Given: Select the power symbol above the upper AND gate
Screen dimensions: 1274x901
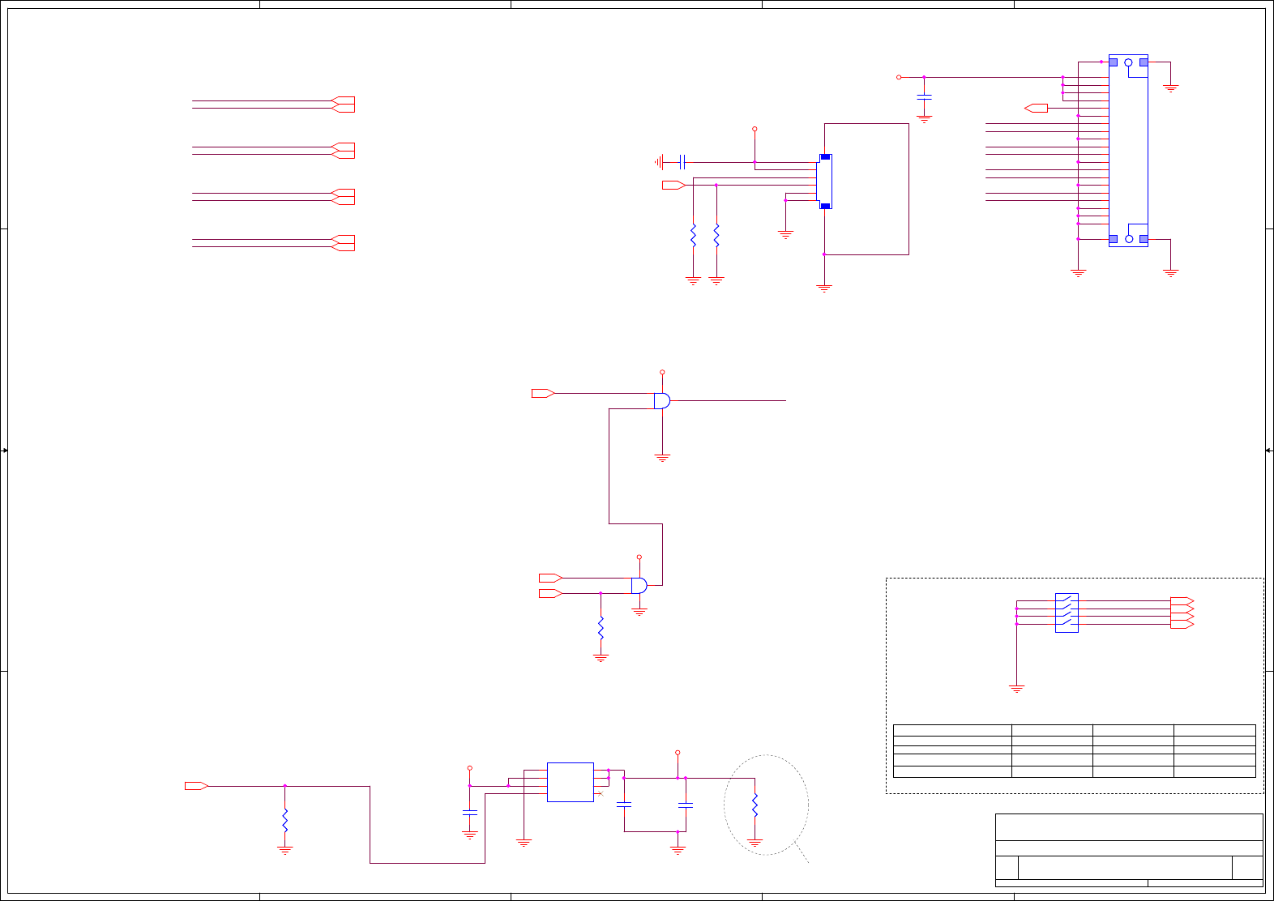Looking at the screenshot, I should pos(662,372).
